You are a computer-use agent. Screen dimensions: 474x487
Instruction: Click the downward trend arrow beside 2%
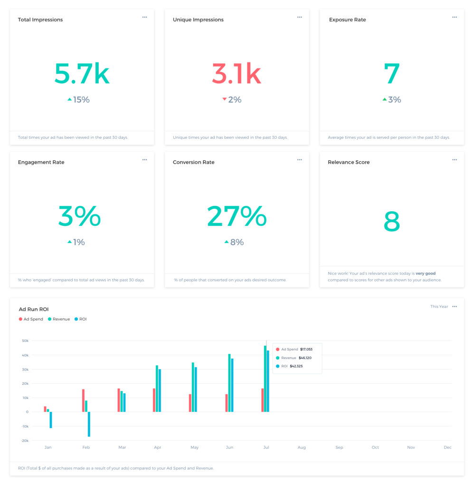(x=224, y=99)
